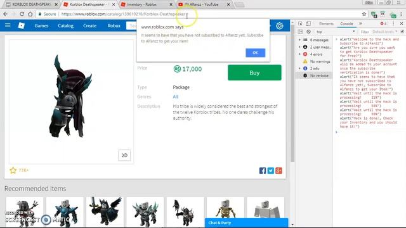Expand the 6 messages group
The width and height of the screenshot is (406, 228).
[x=299, y=40]
